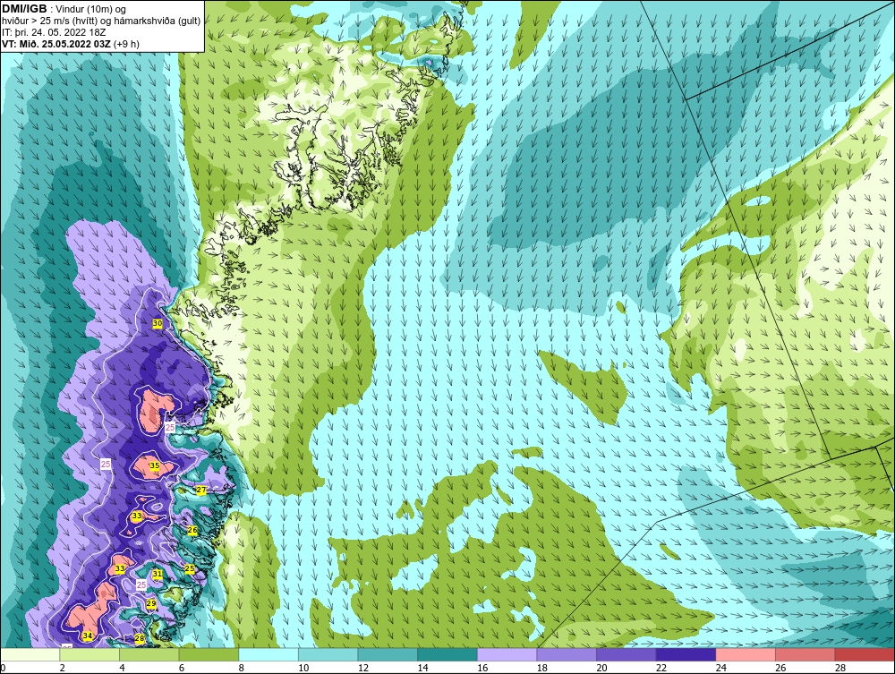Click the legend tick number 12

363,668
